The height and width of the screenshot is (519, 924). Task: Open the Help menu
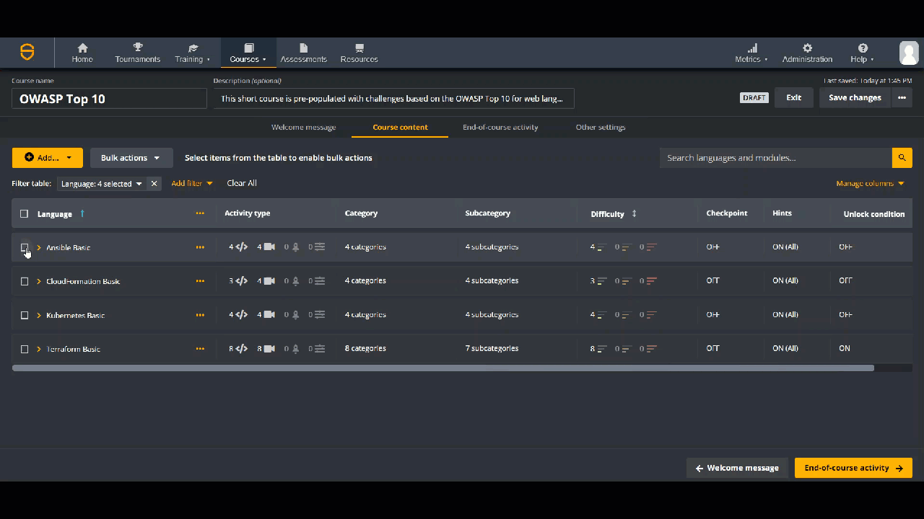click(x=862, y=53)
